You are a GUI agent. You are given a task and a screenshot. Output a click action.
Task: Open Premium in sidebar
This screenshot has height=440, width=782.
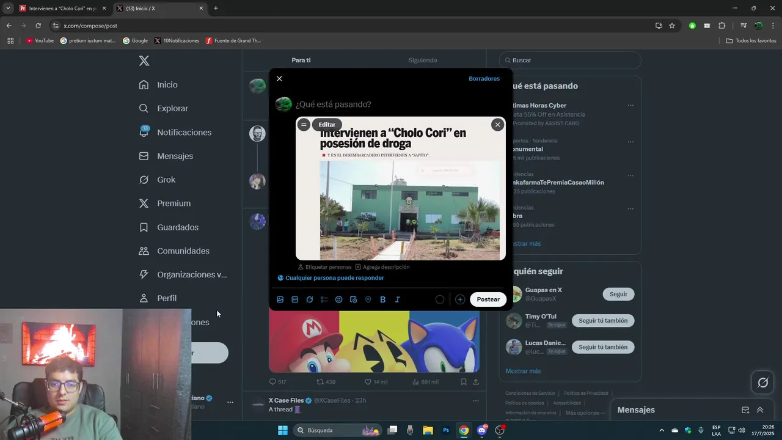coord(164,204)
